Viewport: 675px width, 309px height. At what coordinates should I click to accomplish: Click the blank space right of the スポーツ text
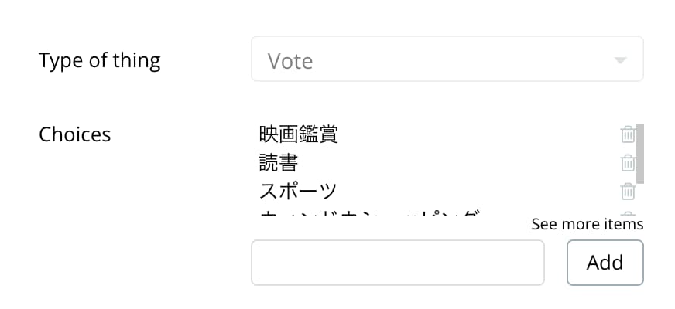tap(478, 191)
